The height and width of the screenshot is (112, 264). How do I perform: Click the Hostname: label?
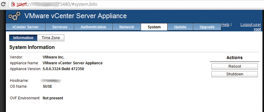pyautogui.click(x=19, y=81)
